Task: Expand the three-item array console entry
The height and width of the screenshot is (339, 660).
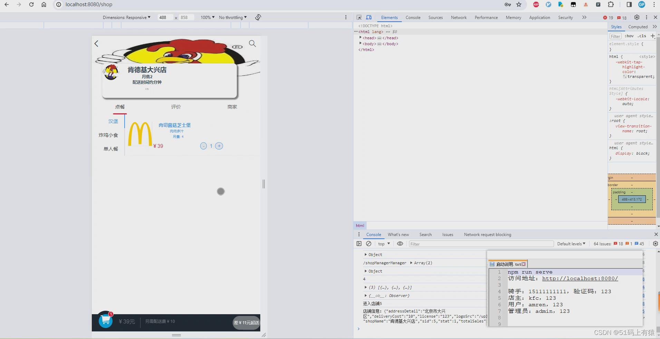Action: [366, 287]
